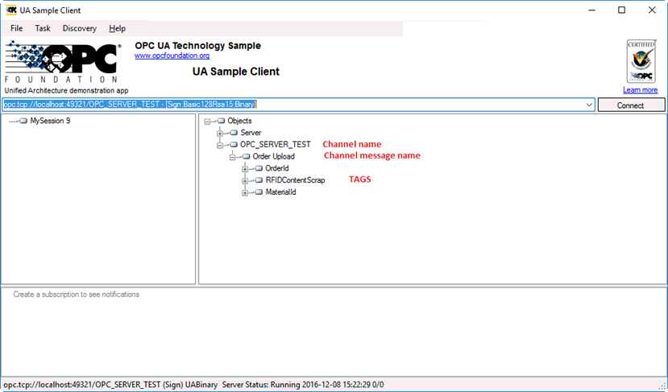
Task: Open the Help menu
Action: 117,28
